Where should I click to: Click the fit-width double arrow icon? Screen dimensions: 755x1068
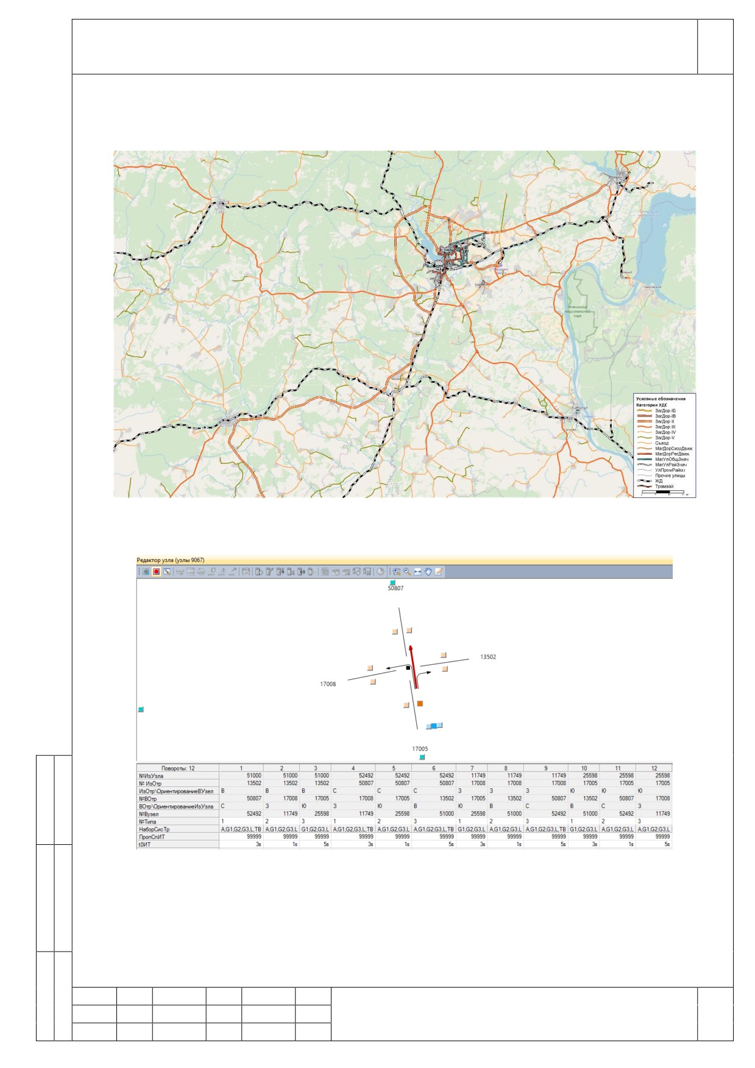pyautogui.click(x=417, y=571)
